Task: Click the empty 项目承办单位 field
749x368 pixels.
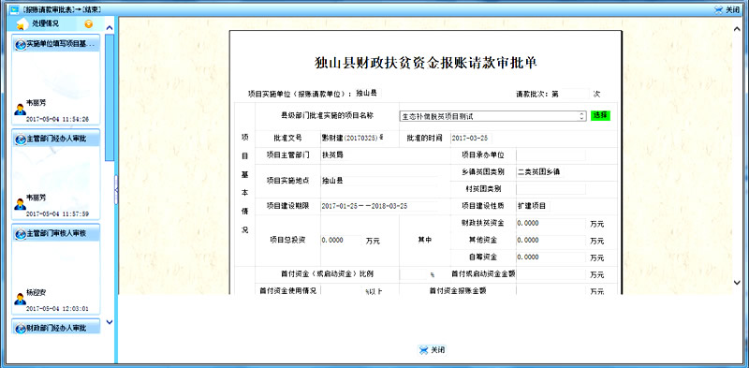Action: (551, 155)
